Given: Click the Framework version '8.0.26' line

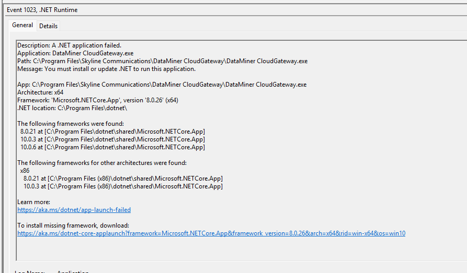Looking at the screenshot, I should pyautogui.click(x=98, y=100).
